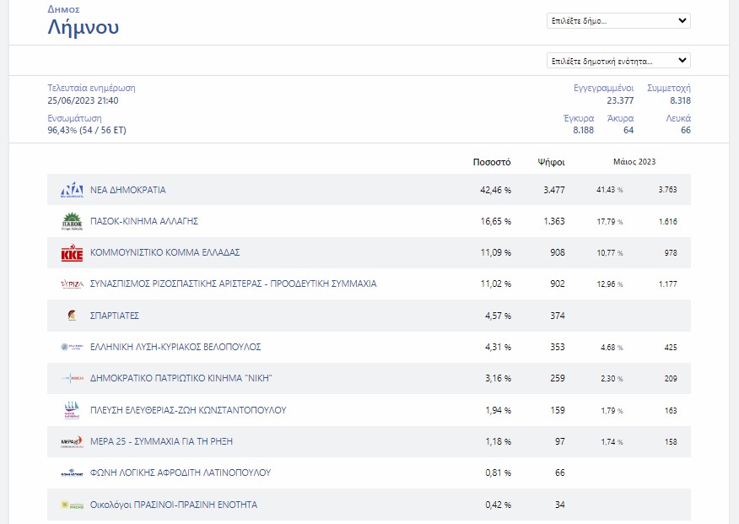This screenshot has width=739, height=524.
Task: Open the ΣΠΑΡΤΙΑΤΕΣ party link
Action: (115, 316)
